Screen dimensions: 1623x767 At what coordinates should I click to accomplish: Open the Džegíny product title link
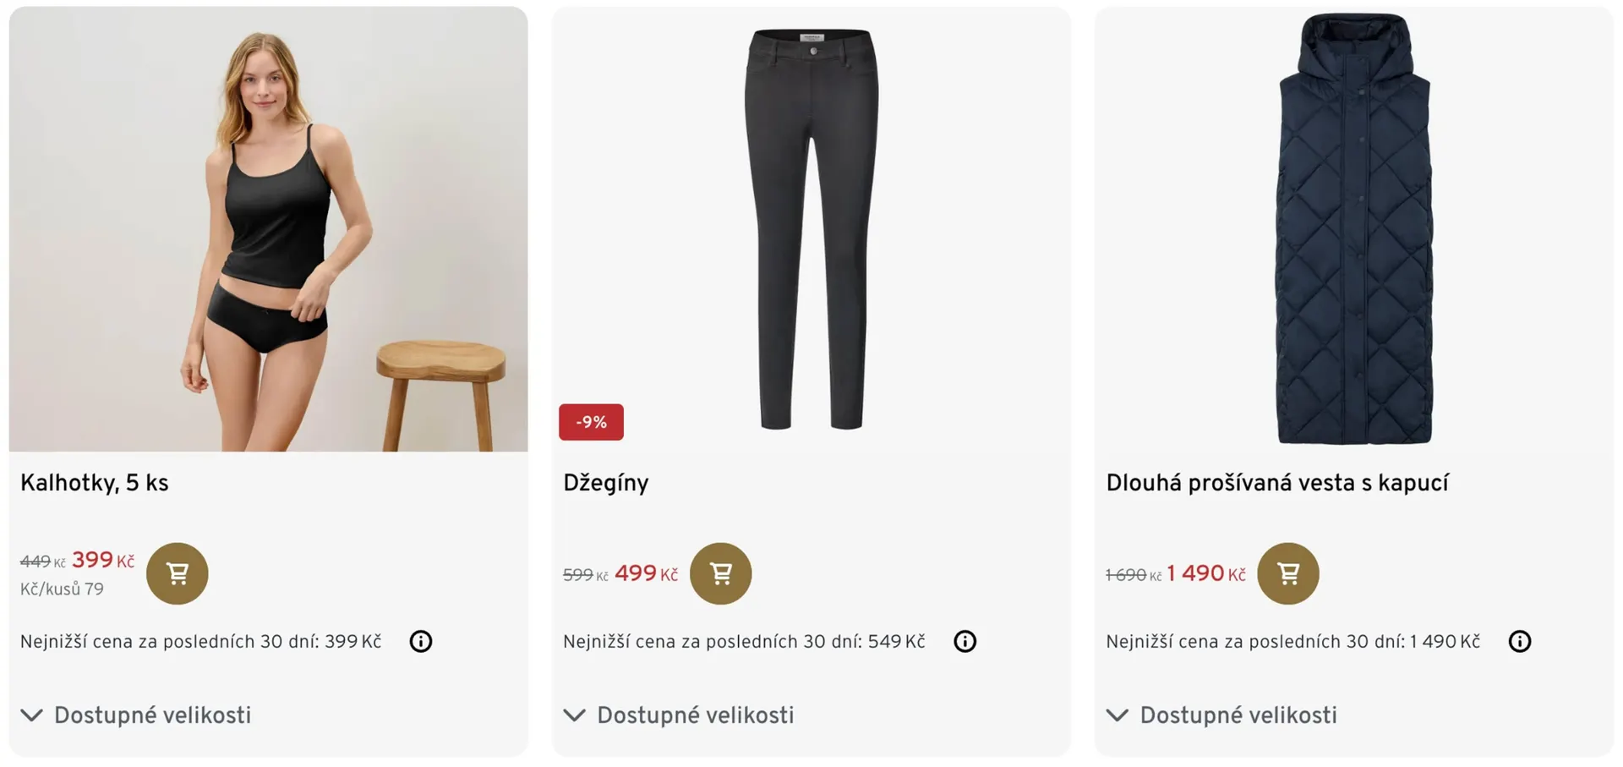point(606,483)
